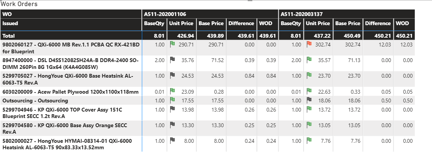Click gray flag beside 13.98 unit price

point(172,109)
